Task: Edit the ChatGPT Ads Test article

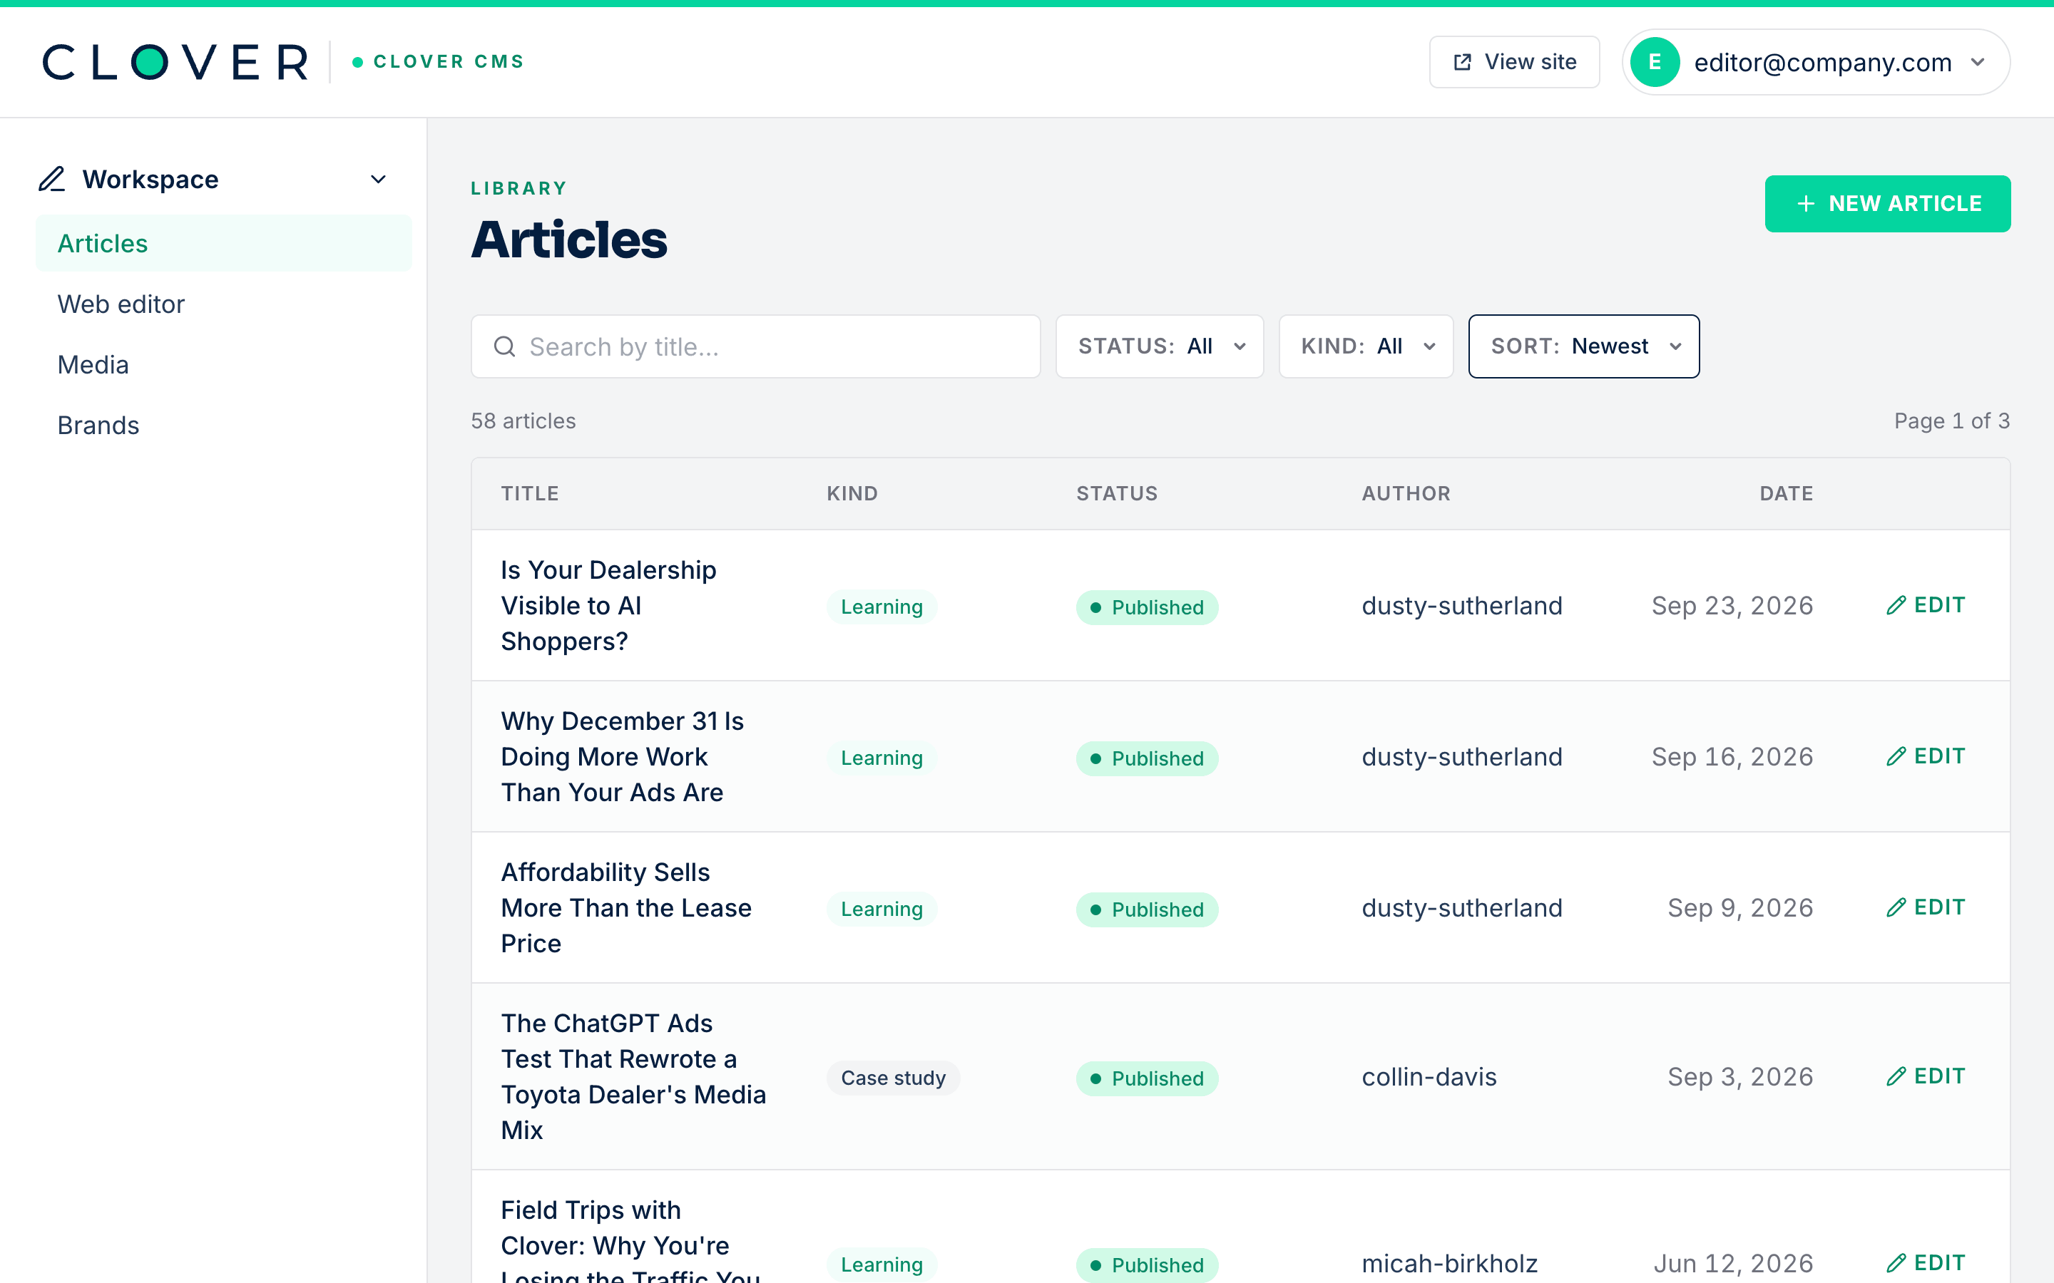Action: coord(1925,1076)
